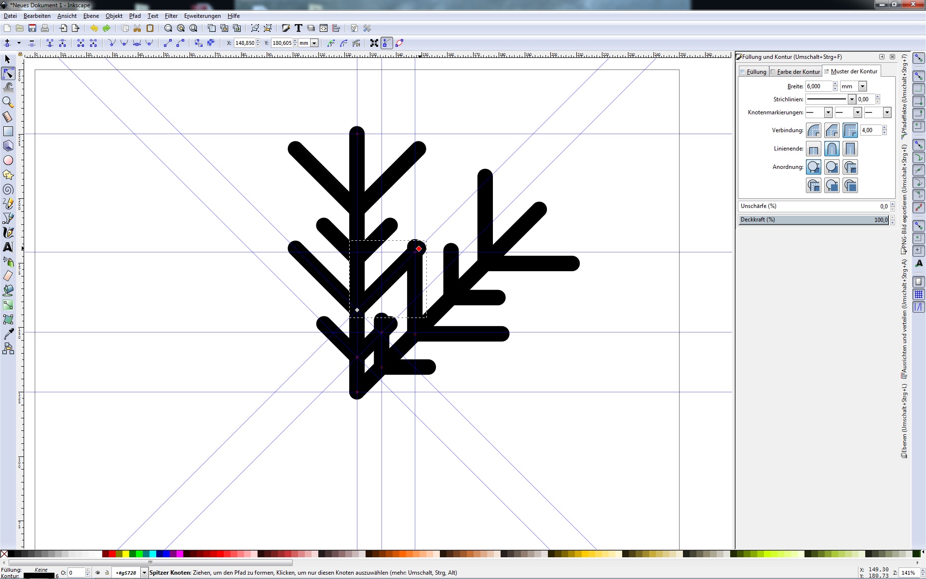Switch to the Füllung tab
Viewport: 926px width, 579px height.
click(755, 72)
